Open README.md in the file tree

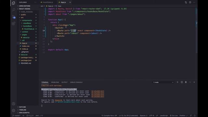[x=26, y=63]
